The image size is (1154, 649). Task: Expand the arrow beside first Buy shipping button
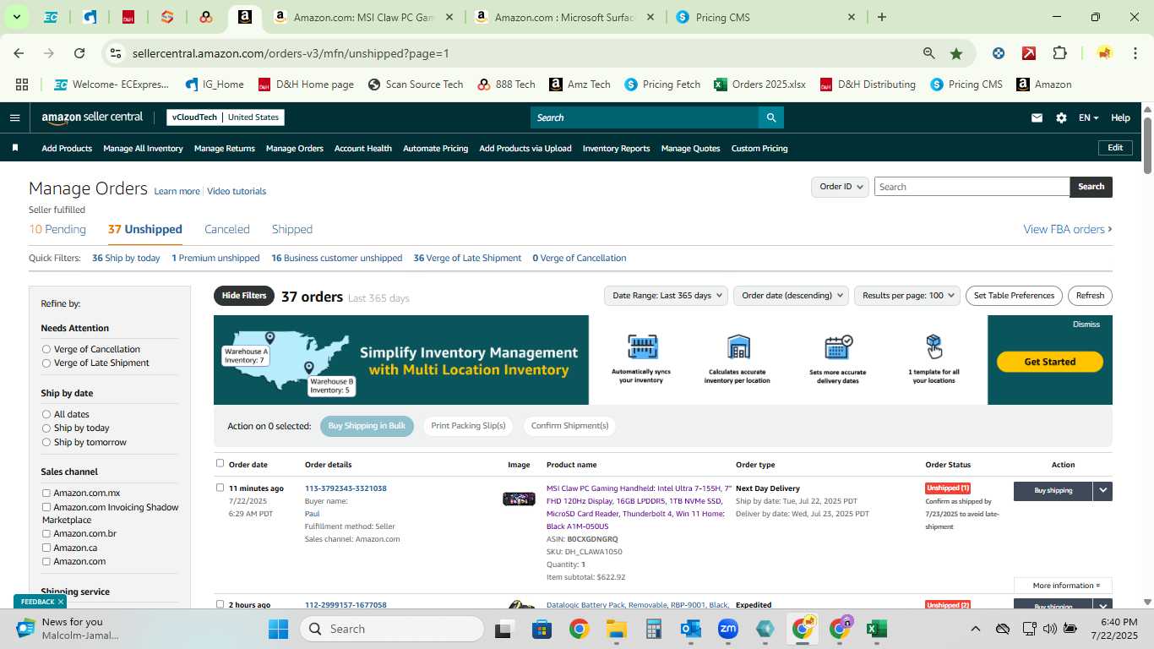click(x=1102, y=491)
